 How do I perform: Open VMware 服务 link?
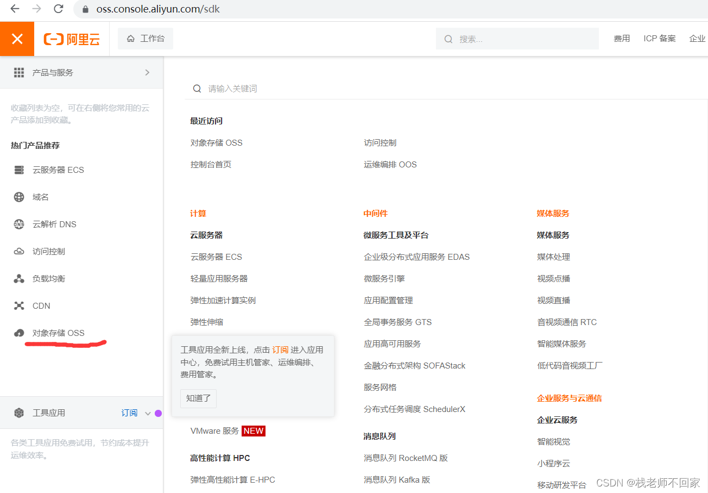(215, 431)
